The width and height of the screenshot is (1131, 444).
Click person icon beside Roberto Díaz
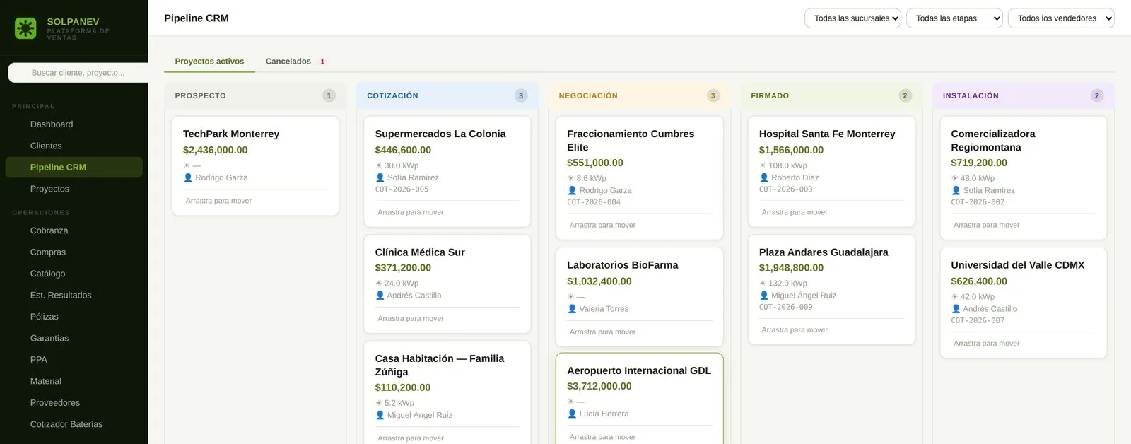coord(764,177)
